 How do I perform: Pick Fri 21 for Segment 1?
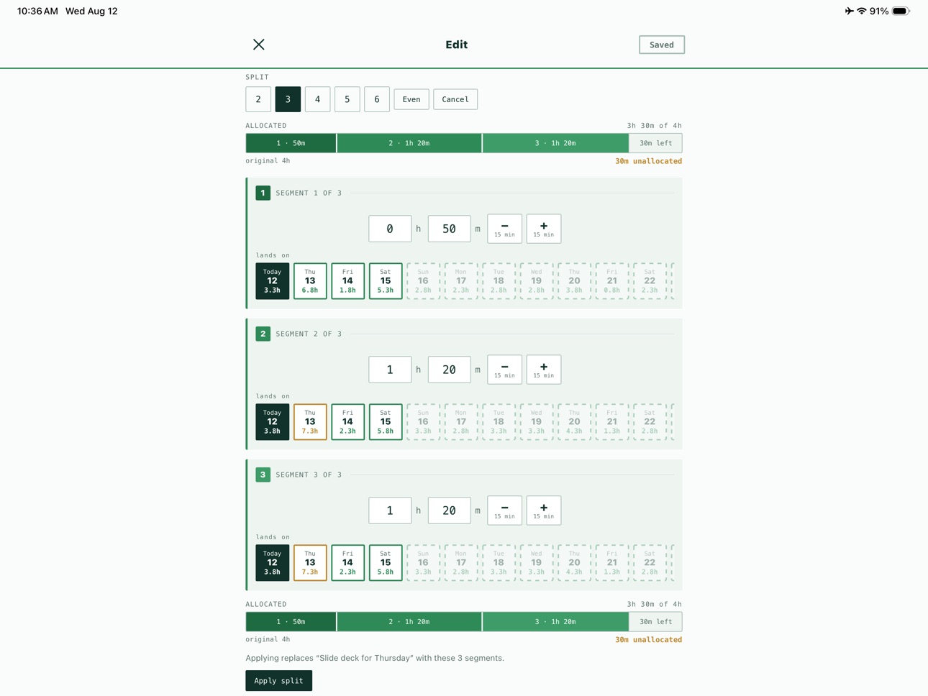click(x=611, y=280)
